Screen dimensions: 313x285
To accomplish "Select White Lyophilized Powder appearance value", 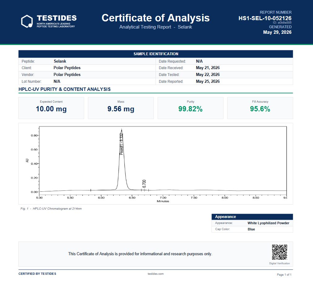I will 268,223.
